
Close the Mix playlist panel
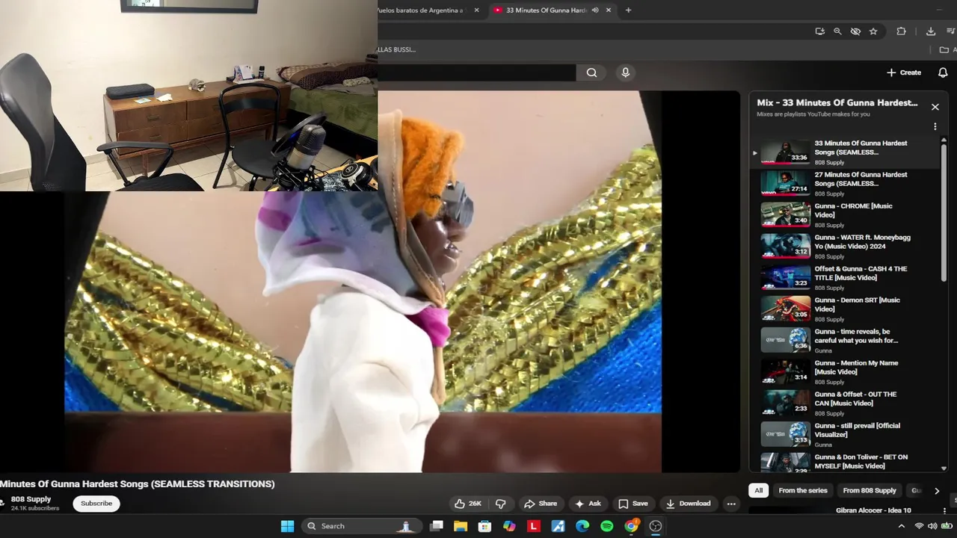(935, 107)
